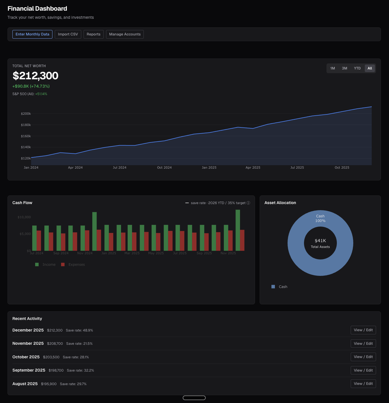Open the Import CSV option
Screen dimensions: 389x403
[x=68, y=34]
